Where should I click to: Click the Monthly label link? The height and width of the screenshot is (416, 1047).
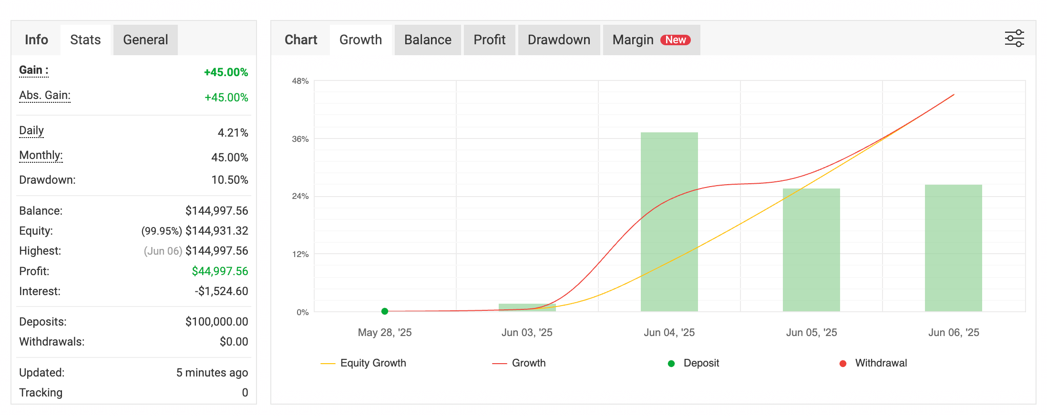[41, 156]
